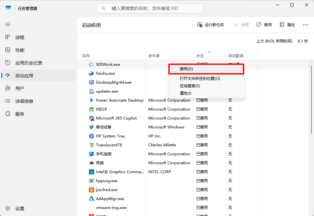Click the HP Inc. publisher cell

(155, 136)
